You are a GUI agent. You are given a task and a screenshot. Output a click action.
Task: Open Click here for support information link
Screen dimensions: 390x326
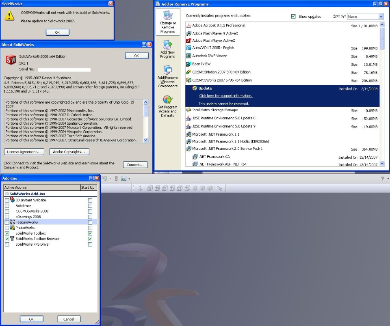tap(225, 96)
